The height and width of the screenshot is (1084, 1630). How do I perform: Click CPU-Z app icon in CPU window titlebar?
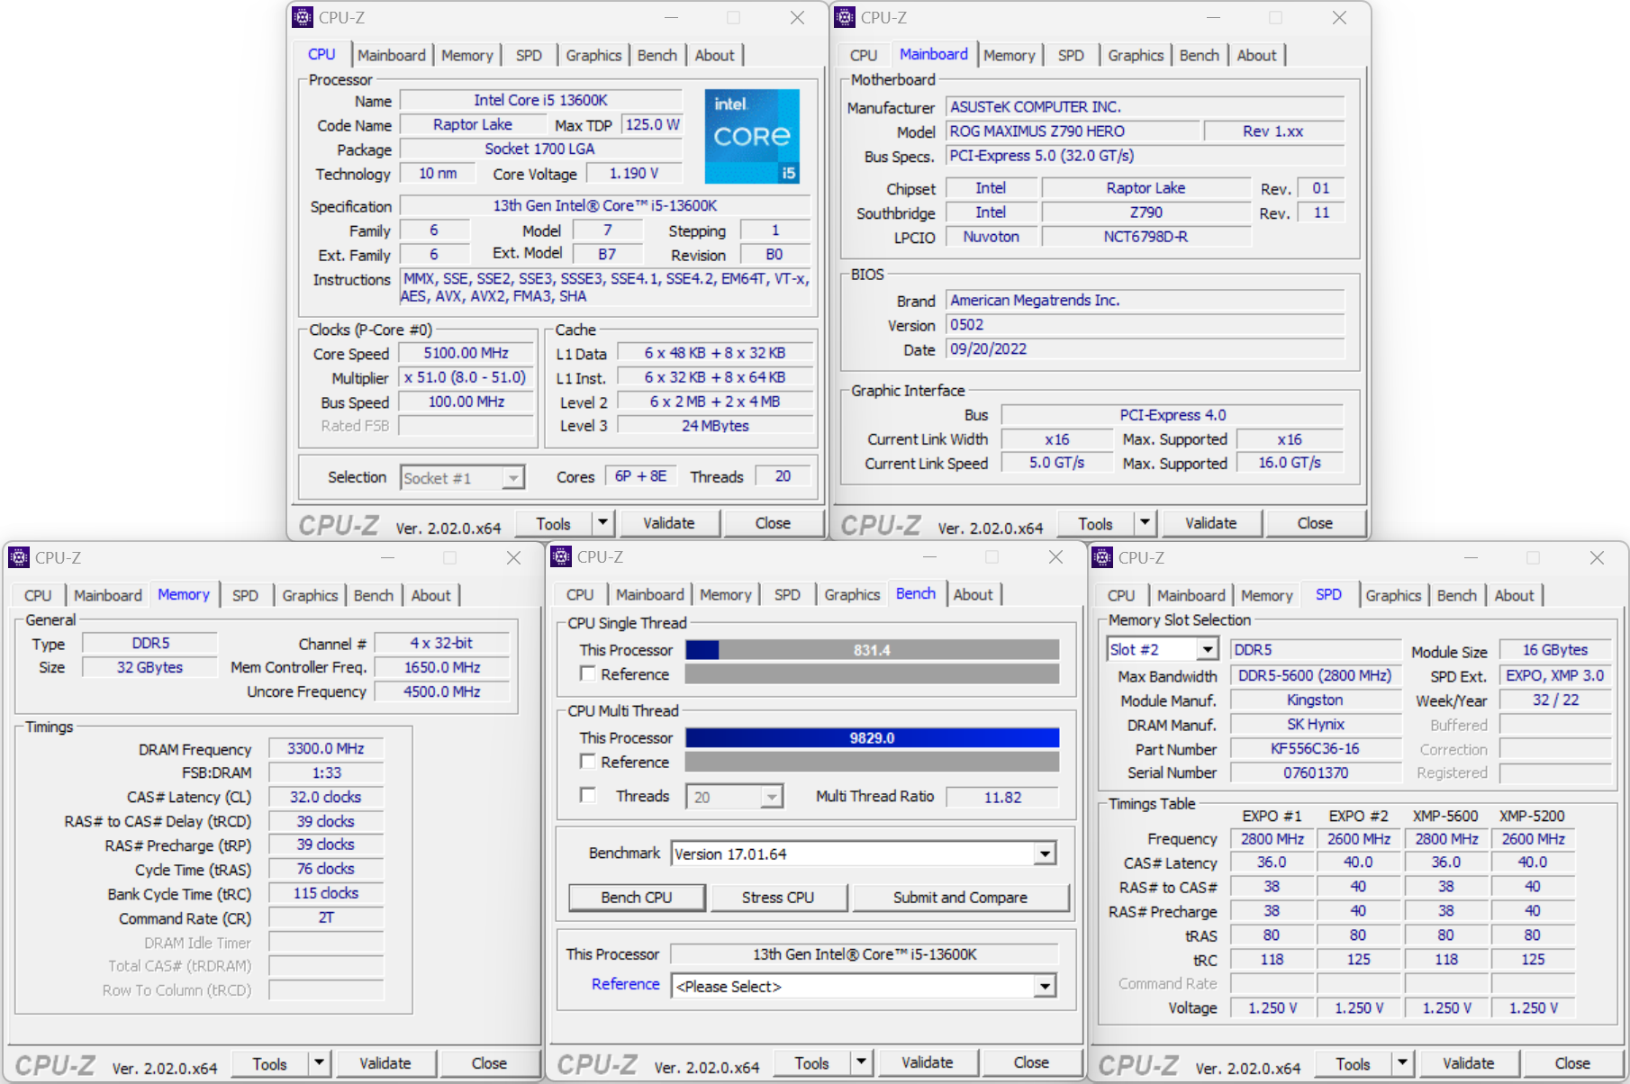click(x=303, y=17)
